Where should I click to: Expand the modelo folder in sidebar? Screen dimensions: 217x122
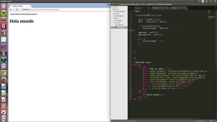pyautogui.click(x=114, y=20)
